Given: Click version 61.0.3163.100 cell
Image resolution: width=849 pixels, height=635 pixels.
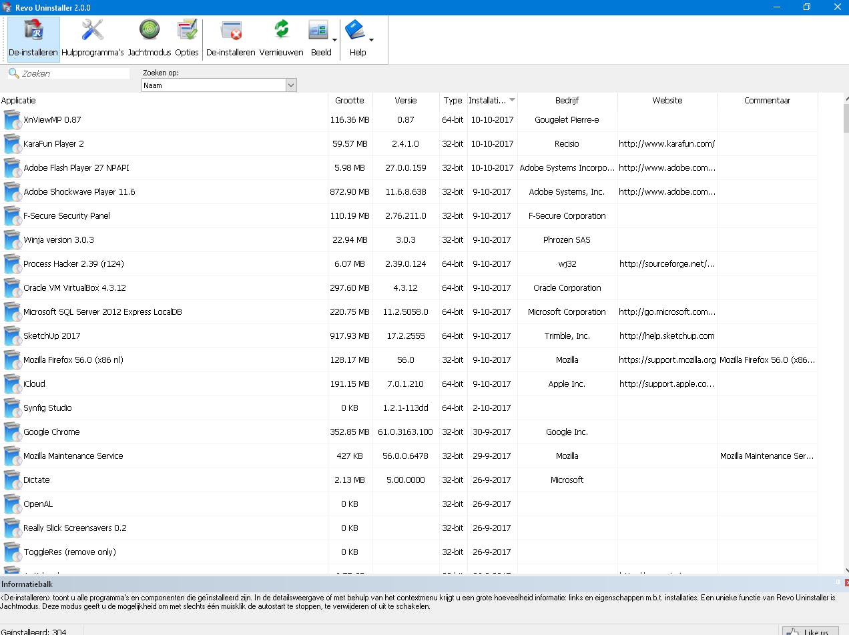Looking at the screenshot, I should pyautogui.click(x=405, y=432).
